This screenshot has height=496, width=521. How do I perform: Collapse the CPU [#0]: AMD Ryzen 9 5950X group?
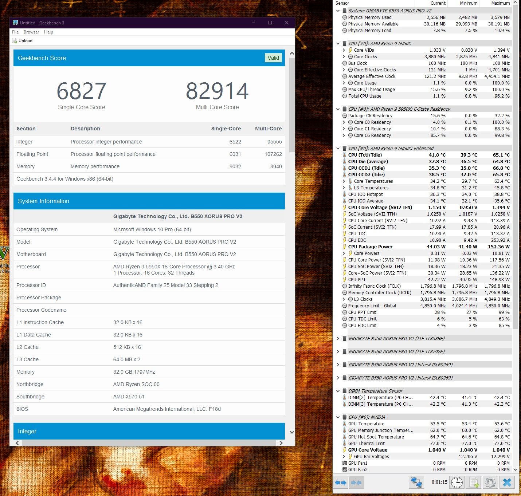pos(338,43)
